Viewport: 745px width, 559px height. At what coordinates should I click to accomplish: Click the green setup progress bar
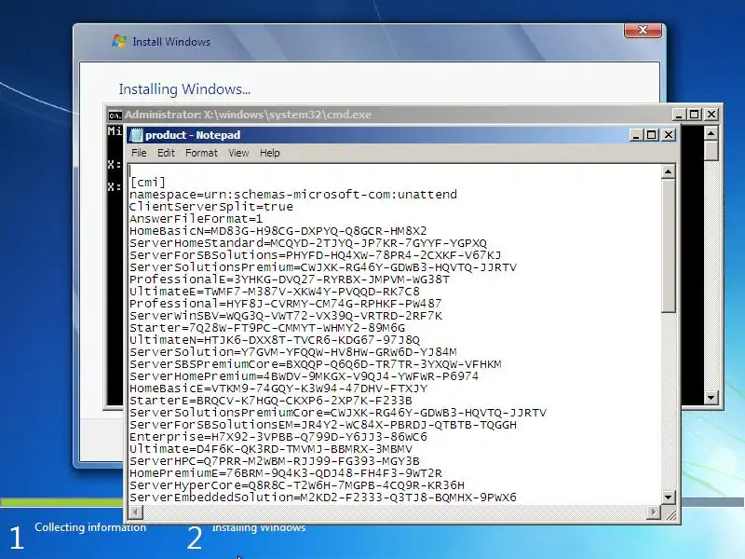pyautogui.click(x=61, y=502)
